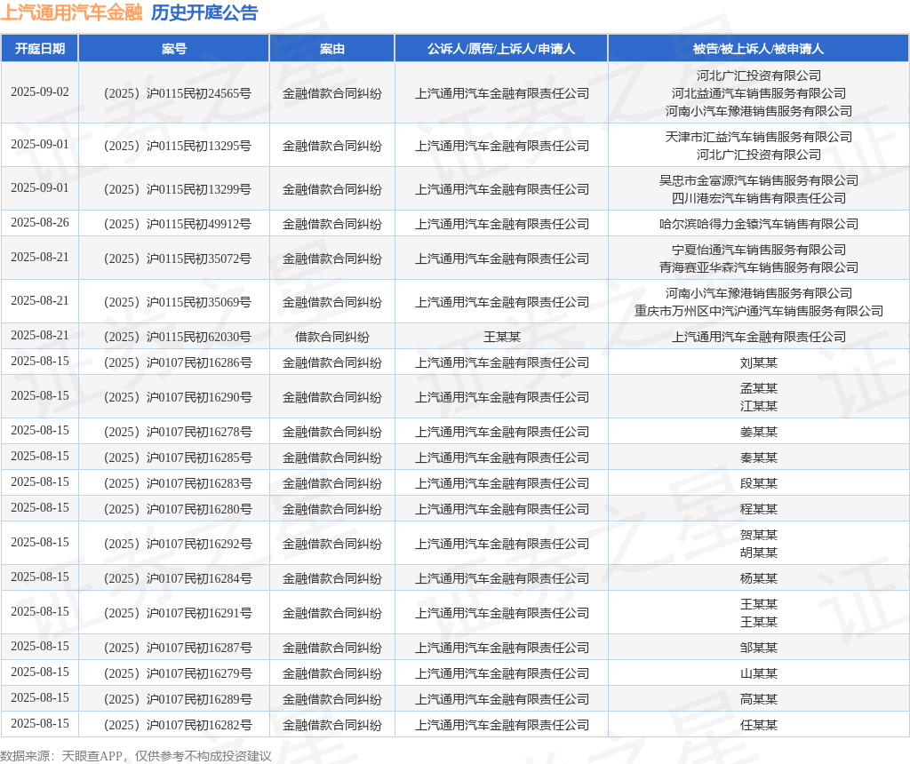Click defendant 程某某
Image resolution: width=910 pixels, height=764 pixels.
(x=759, y=509)
